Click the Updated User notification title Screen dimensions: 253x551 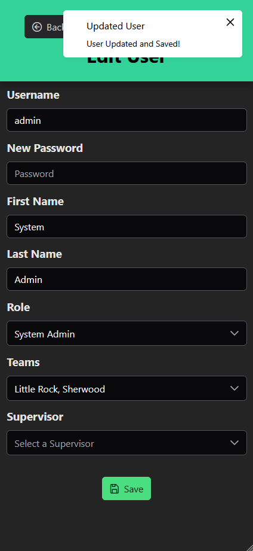(x=116, y=26)
